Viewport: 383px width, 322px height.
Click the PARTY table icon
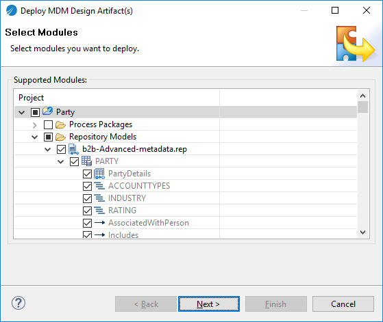(86, 161)
